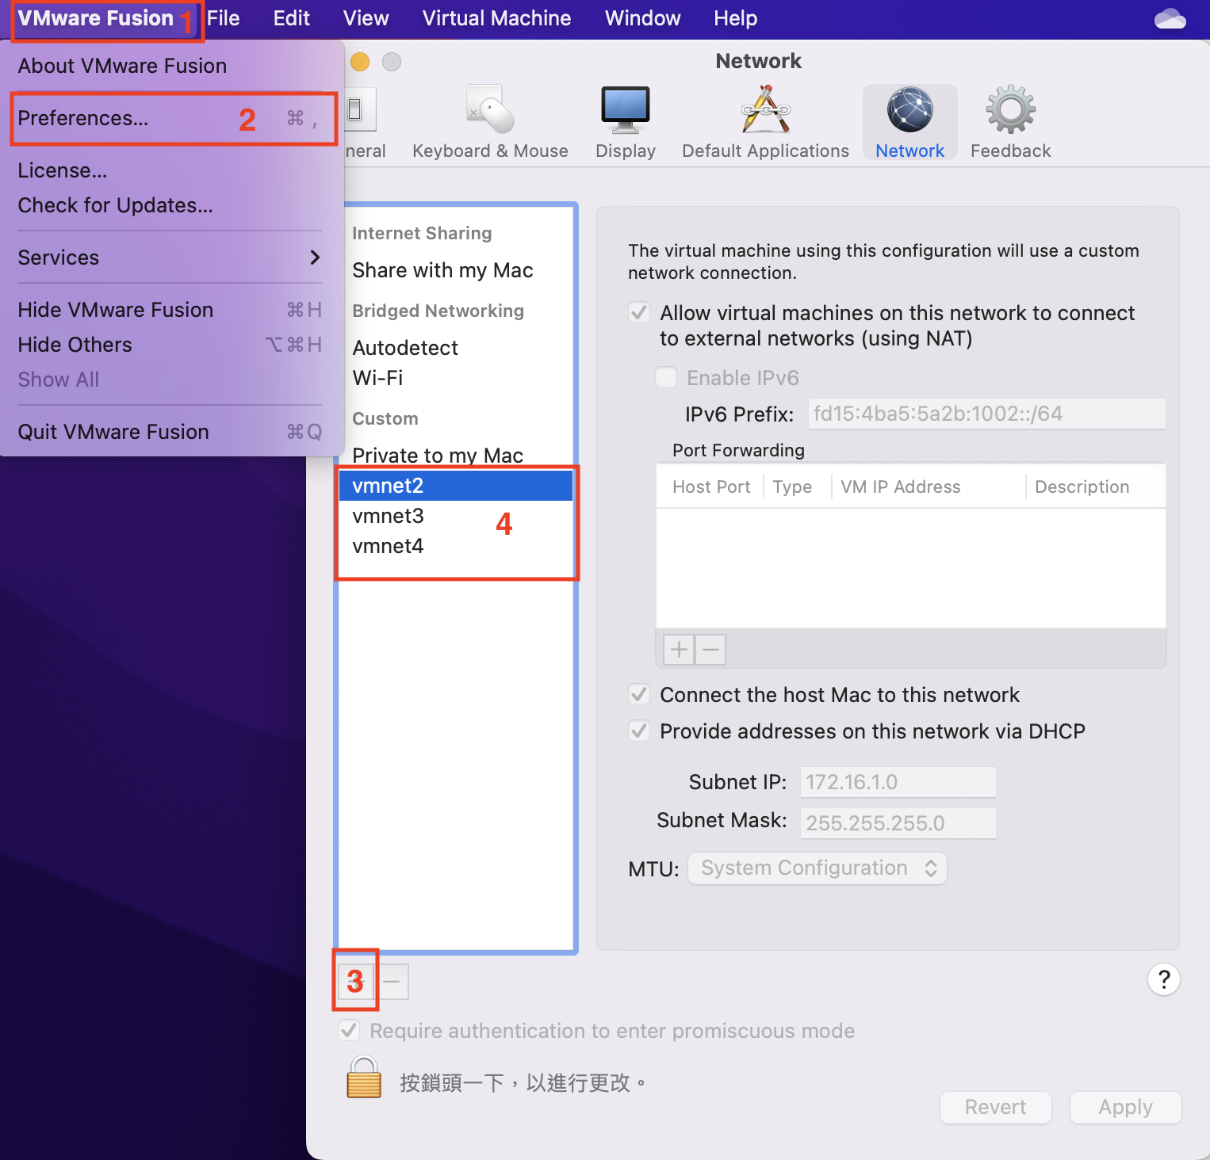Click the Subnet IP field
Screen dimensions: 1210x1160
click(898, 782)
